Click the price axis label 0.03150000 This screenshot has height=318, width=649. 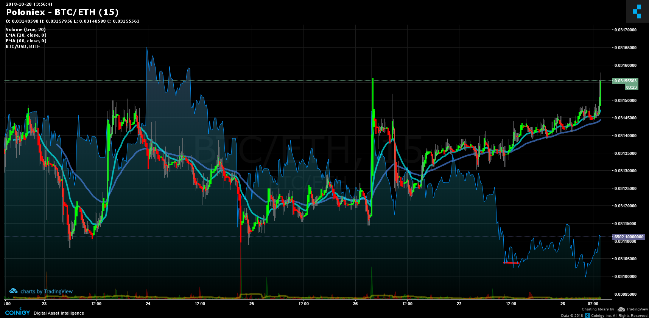626,100
